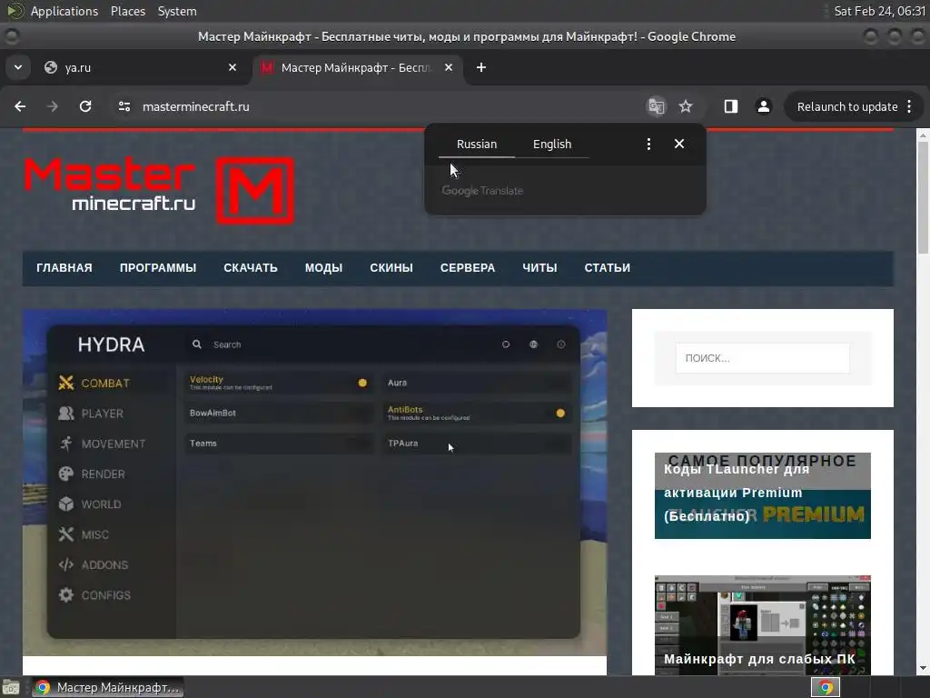
Task: Click the Мастер Майнкрафт taskbar window button
Action: (107, 687)
